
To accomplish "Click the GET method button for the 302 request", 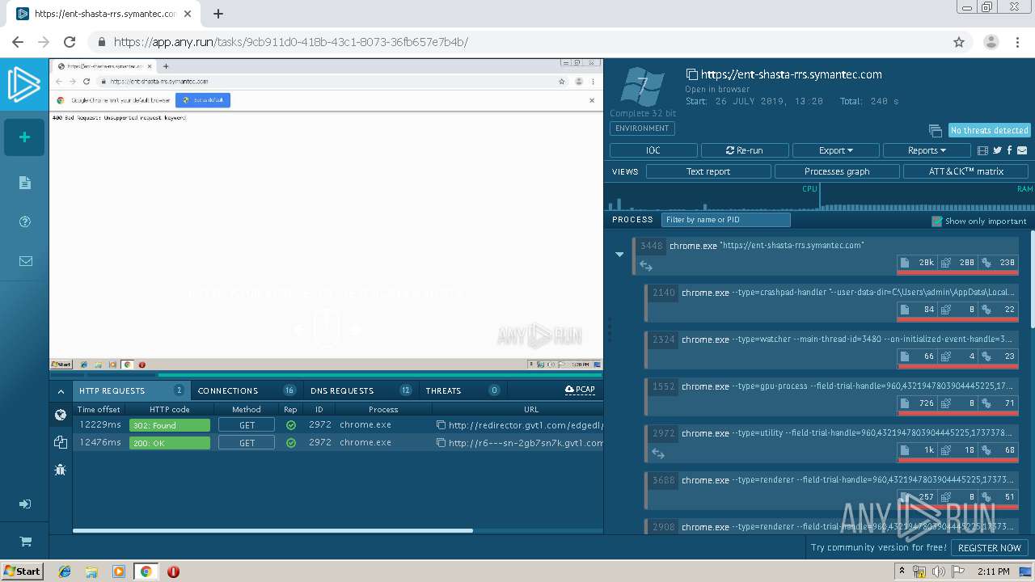I will point(247,425).
